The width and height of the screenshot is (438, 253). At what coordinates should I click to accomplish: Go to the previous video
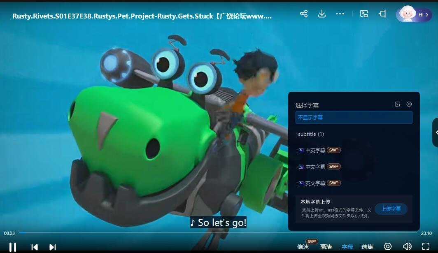click(x=35, y=247)
